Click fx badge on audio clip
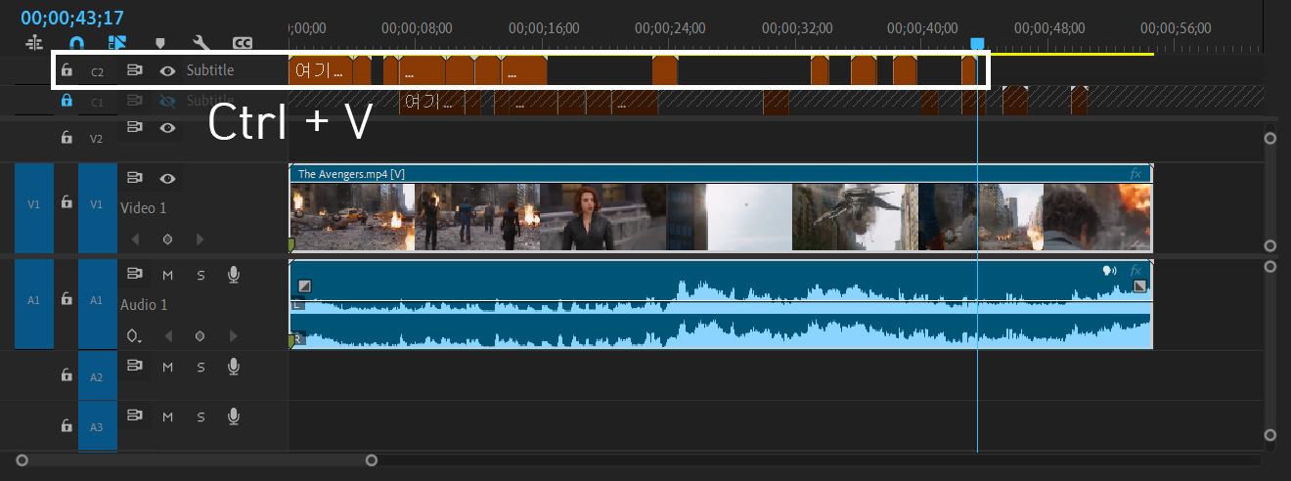The image size is (1291, 481). point(1135,270)
